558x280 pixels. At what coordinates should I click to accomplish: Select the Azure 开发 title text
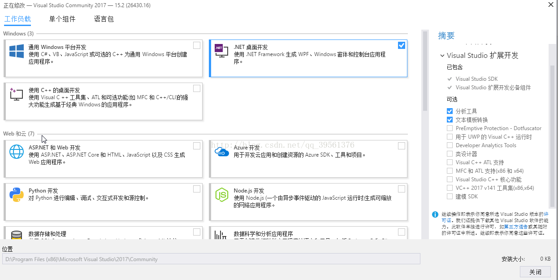(247, 148)
